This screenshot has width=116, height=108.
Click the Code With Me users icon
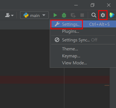[x=8, y=15]
